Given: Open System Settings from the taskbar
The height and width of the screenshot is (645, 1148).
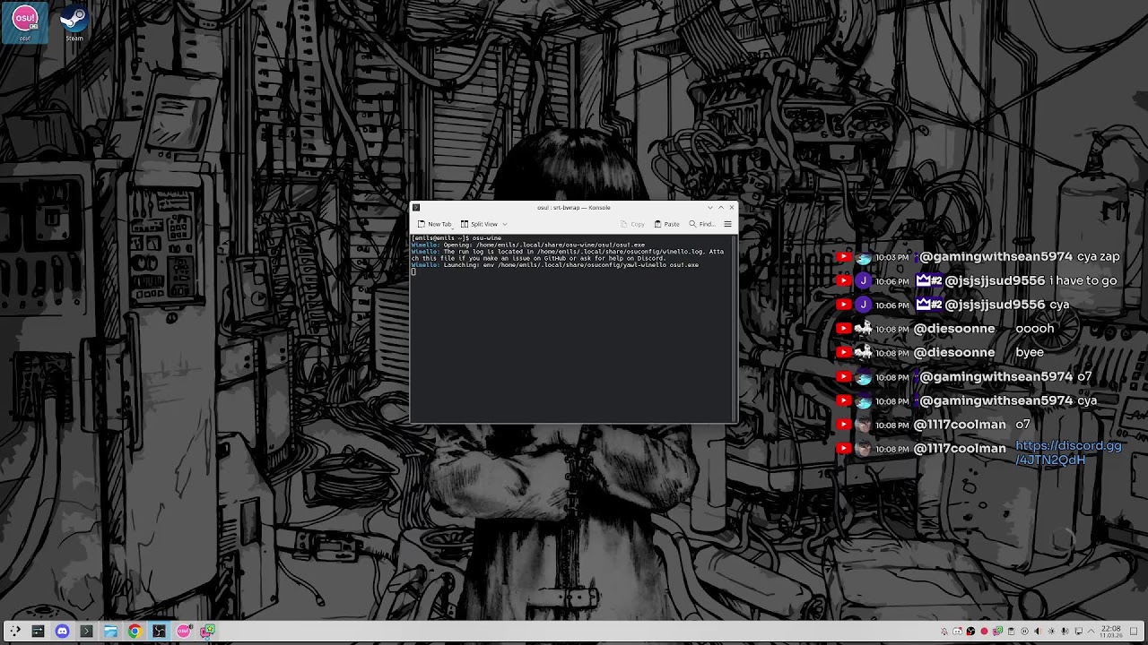Looking at the screenshot, I should (38, 632).
